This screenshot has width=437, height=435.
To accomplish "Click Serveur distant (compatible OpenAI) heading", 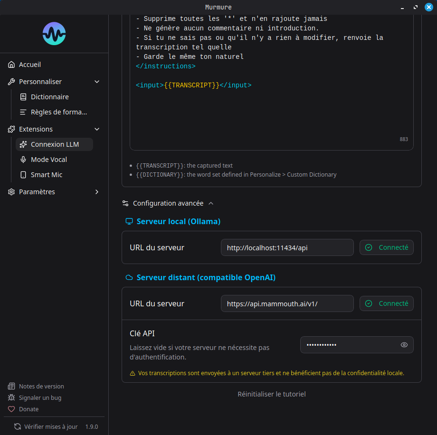I will tap(206, 277).
